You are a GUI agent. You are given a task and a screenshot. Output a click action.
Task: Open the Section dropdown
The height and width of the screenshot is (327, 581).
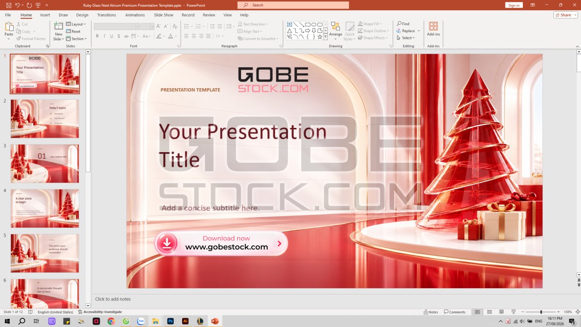76,39
